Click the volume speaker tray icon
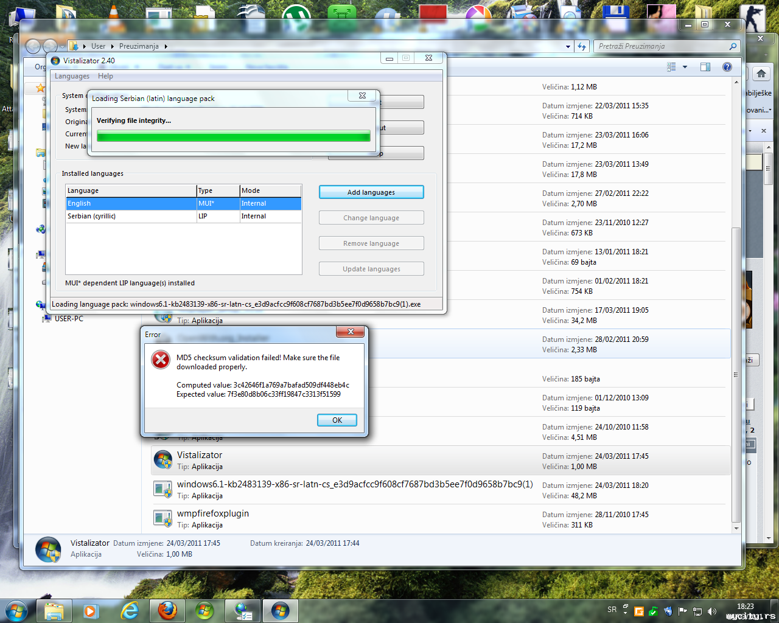This screenshot has height=623, width=779. click(712, 611)
